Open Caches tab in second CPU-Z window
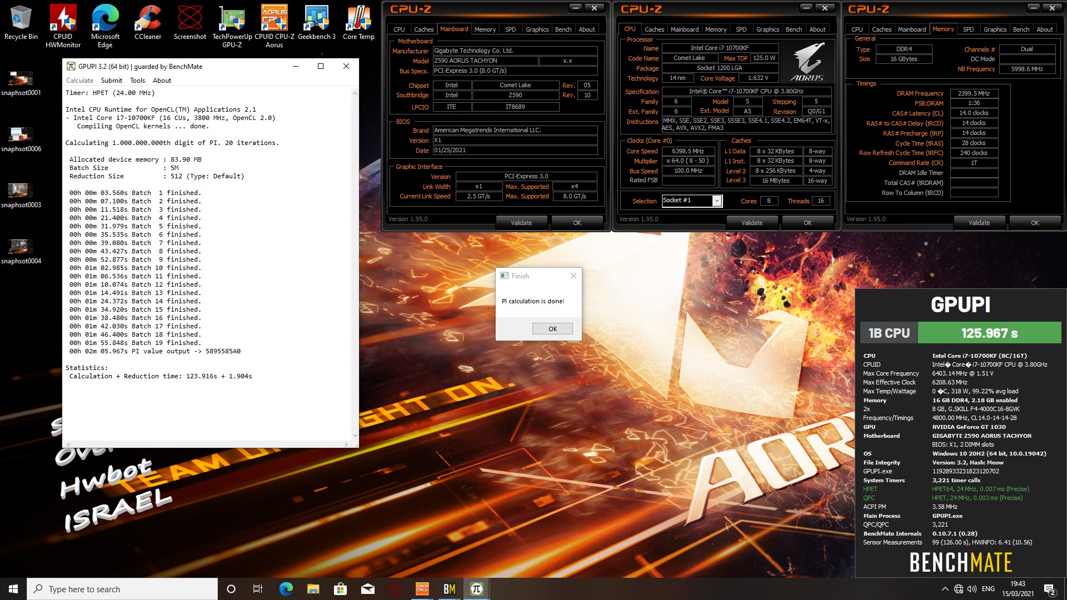 (654, 29)
